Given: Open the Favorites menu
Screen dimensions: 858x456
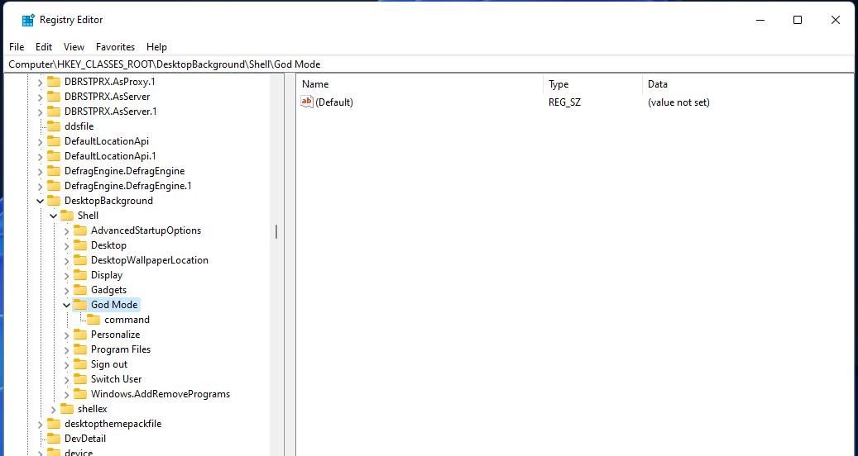Looking at the screenshot, I should (115, 47).
